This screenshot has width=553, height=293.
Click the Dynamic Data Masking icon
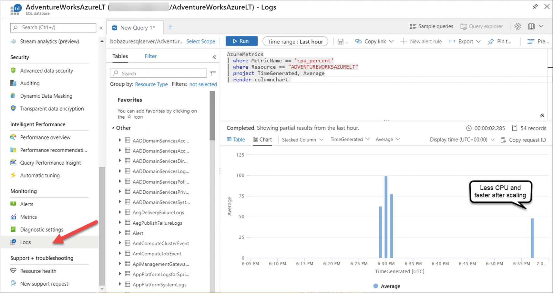(x=13, y=96)
